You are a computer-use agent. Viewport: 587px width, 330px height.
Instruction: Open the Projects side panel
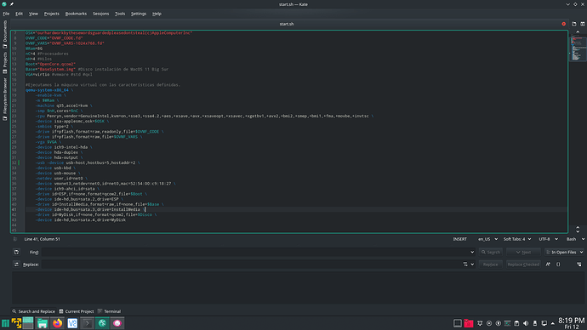[x=5, y=62]
